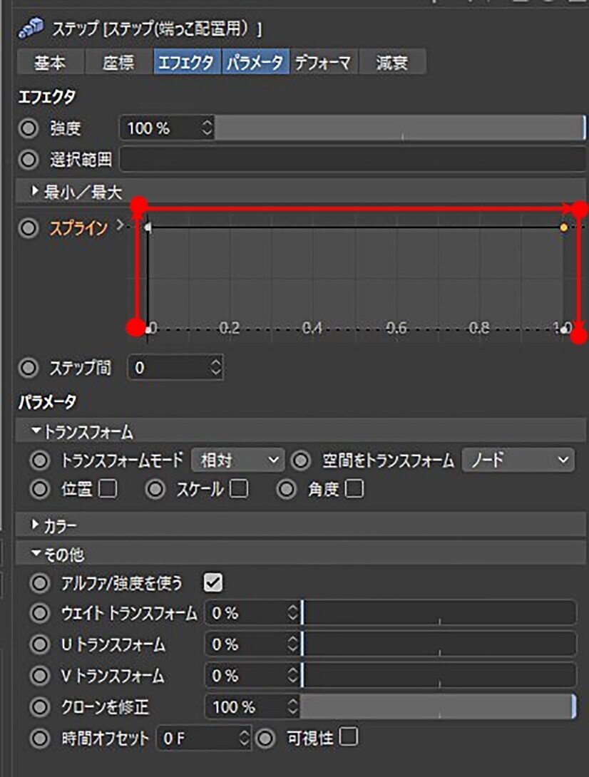Switch to the デフォーマ tab

322,62
